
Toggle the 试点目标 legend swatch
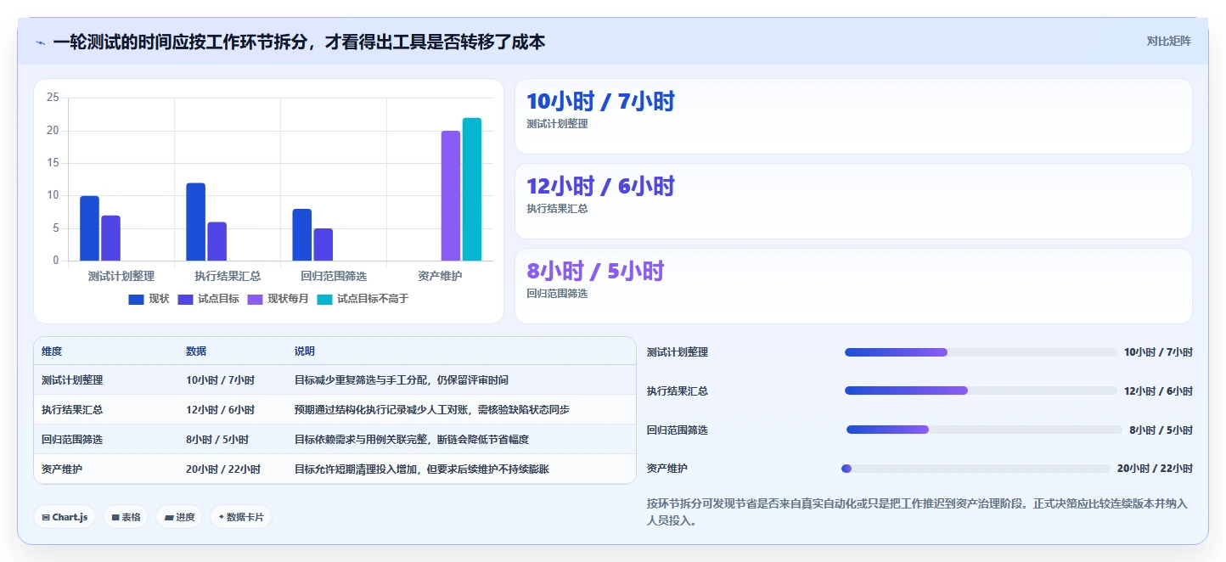coord(186,299)
